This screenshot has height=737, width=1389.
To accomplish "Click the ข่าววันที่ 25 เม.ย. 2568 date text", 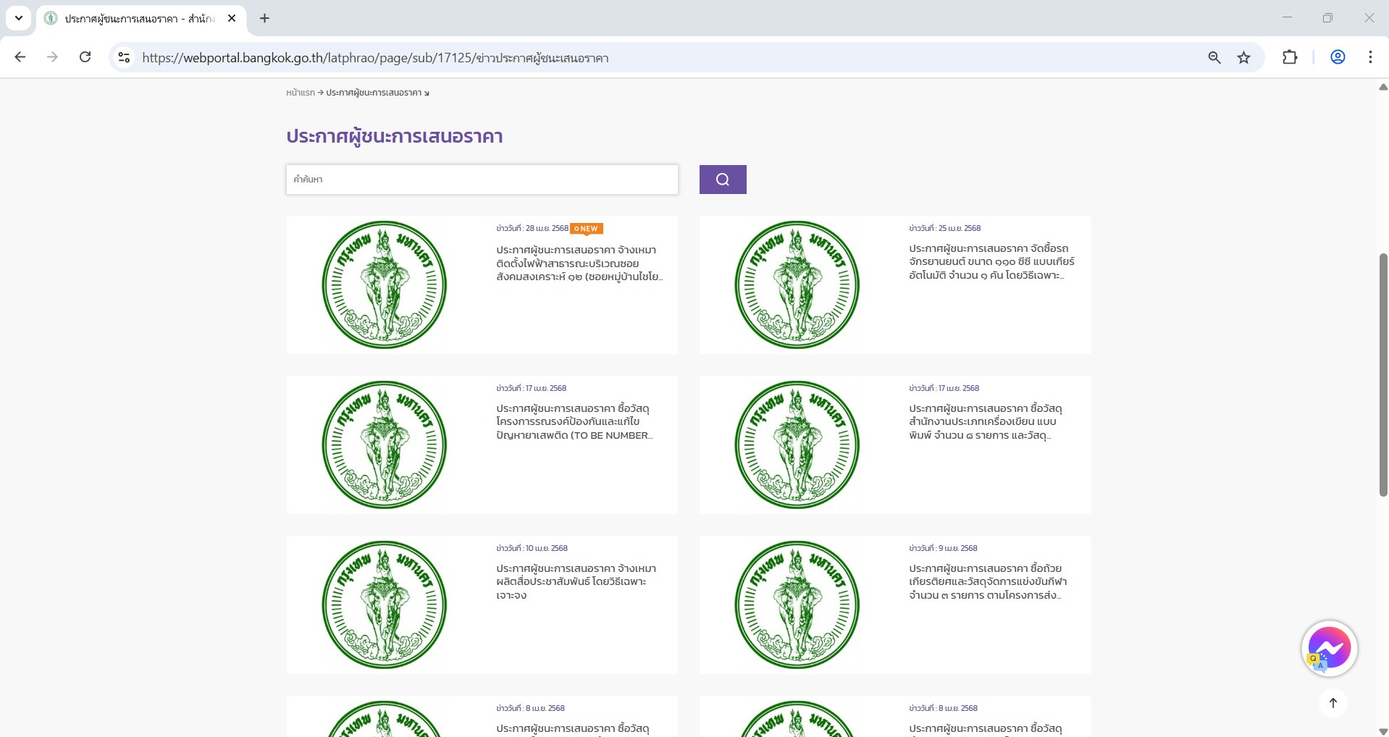I will pyautogui.click(x=945, y=228).
